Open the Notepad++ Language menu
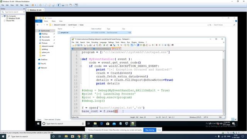This screenshot has width=247, height=139. tap(103, 42)
